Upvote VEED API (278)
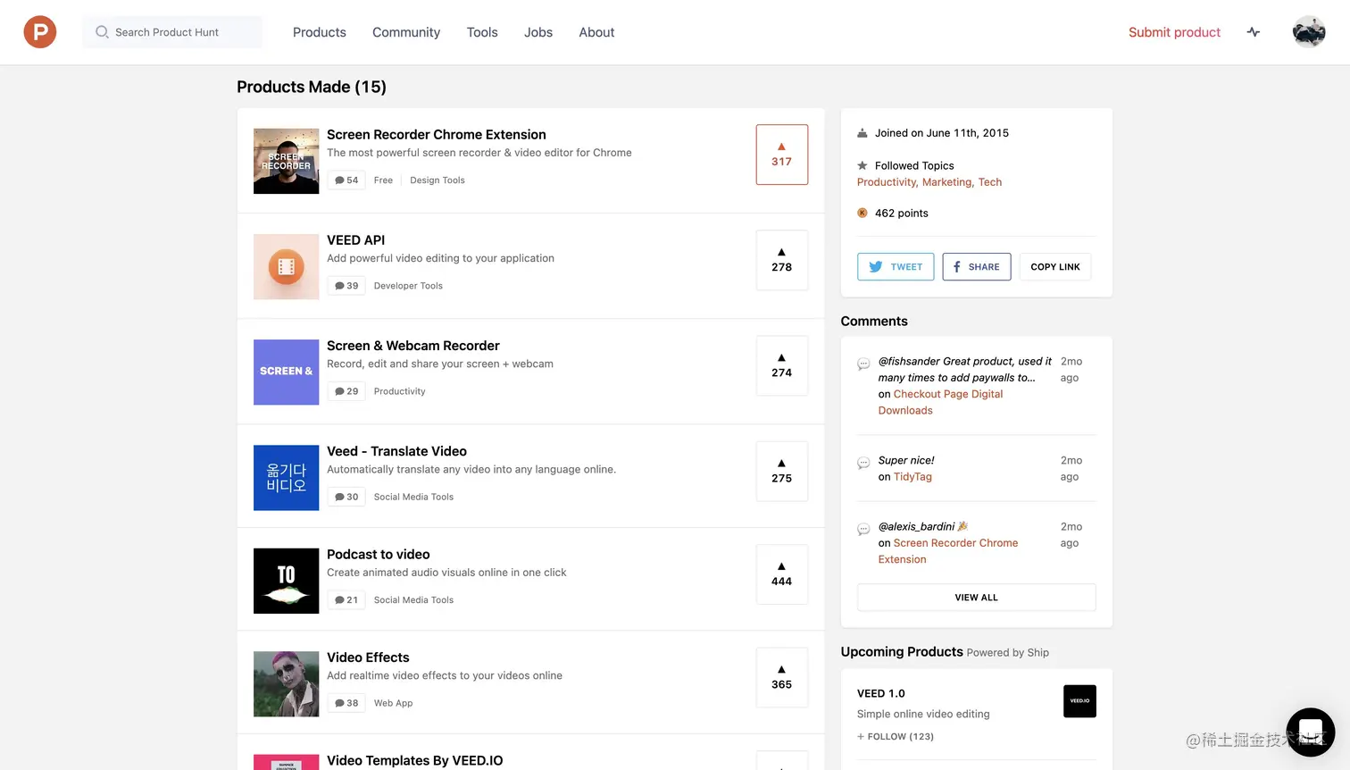The width and height of the screenshot is (1350, 770). pyautogui.click(x=782, y=260)
